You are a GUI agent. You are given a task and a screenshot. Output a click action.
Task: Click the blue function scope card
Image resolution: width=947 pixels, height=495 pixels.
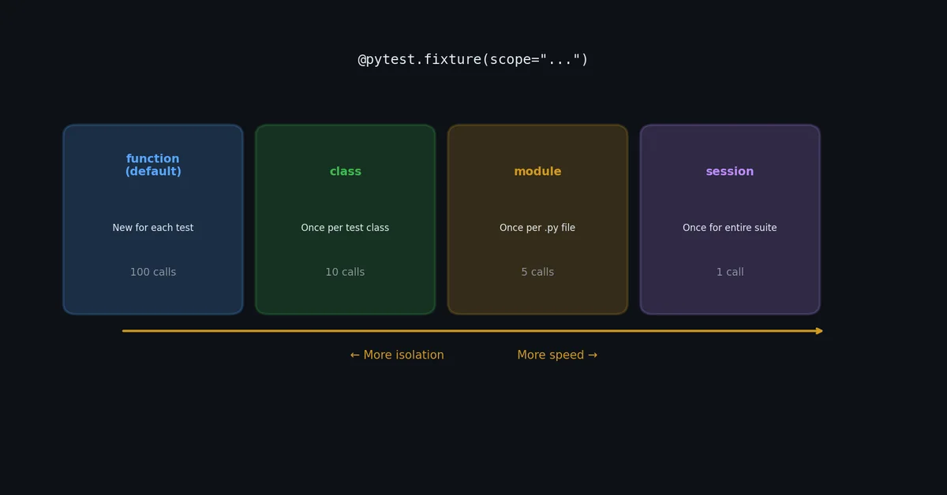click(153, 219)
